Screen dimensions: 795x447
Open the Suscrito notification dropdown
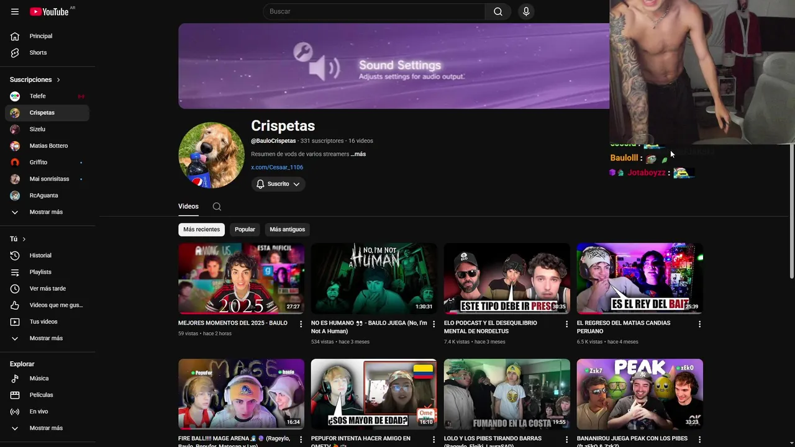click(x=278, y=184)
